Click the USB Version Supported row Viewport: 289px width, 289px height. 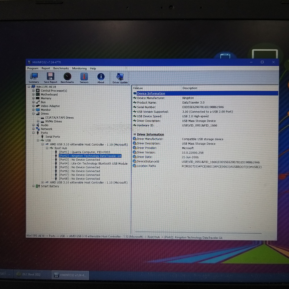pos(183,112)
